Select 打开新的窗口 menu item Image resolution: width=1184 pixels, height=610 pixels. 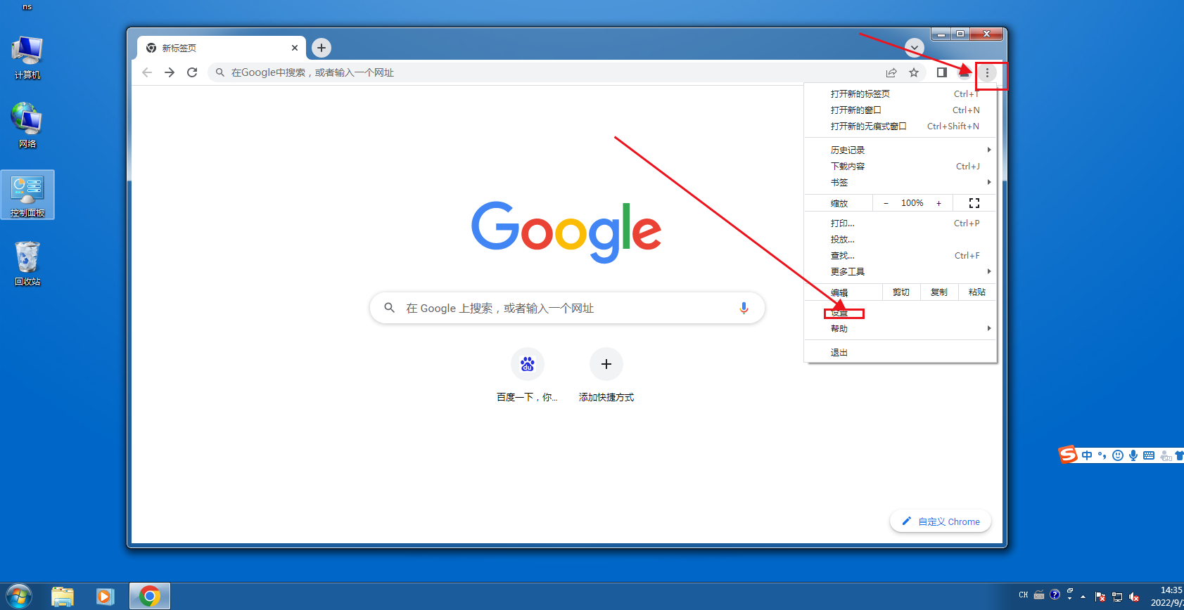click(900, 110)
